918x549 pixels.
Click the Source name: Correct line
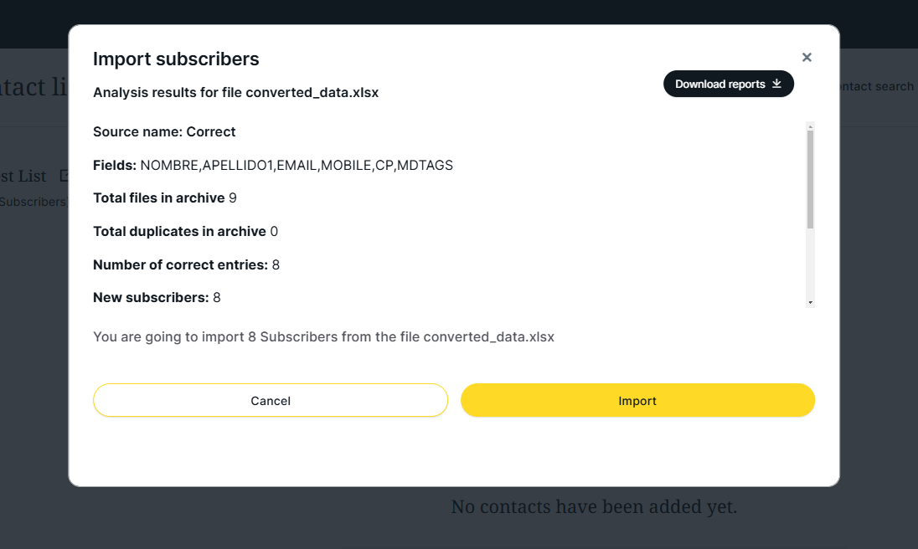pyautogui.click(x=164, y=132)
